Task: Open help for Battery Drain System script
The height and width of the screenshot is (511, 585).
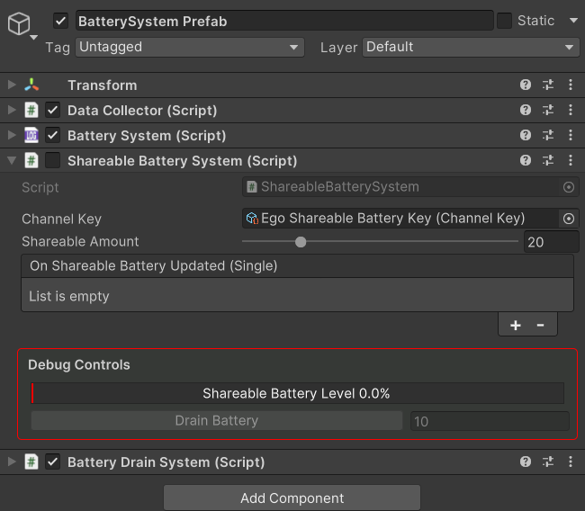Action: click(x=526, y=462)
